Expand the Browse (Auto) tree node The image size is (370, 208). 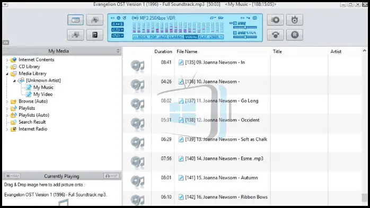pyautogui.click(x=7, y=101)
